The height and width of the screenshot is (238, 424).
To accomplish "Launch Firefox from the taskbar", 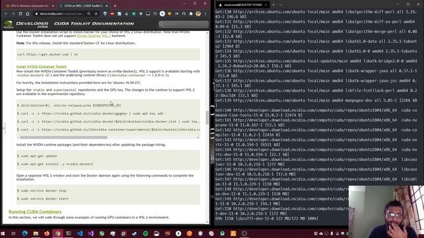I will [47, 233].
